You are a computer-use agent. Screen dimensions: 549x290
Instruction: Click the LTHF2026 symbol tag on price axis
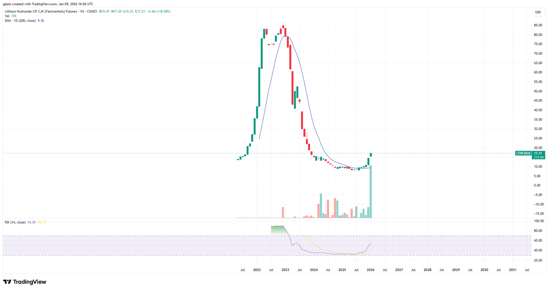pyautogui.click(x=524, y=153)
